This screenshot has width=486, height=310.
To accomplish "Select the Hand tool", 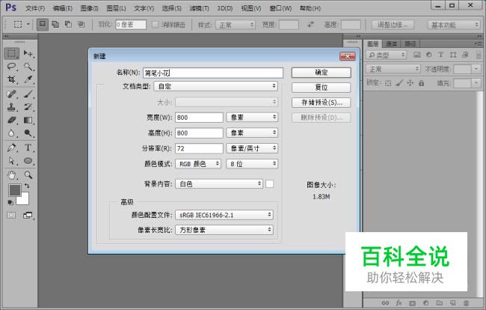I will pos(12,175).
